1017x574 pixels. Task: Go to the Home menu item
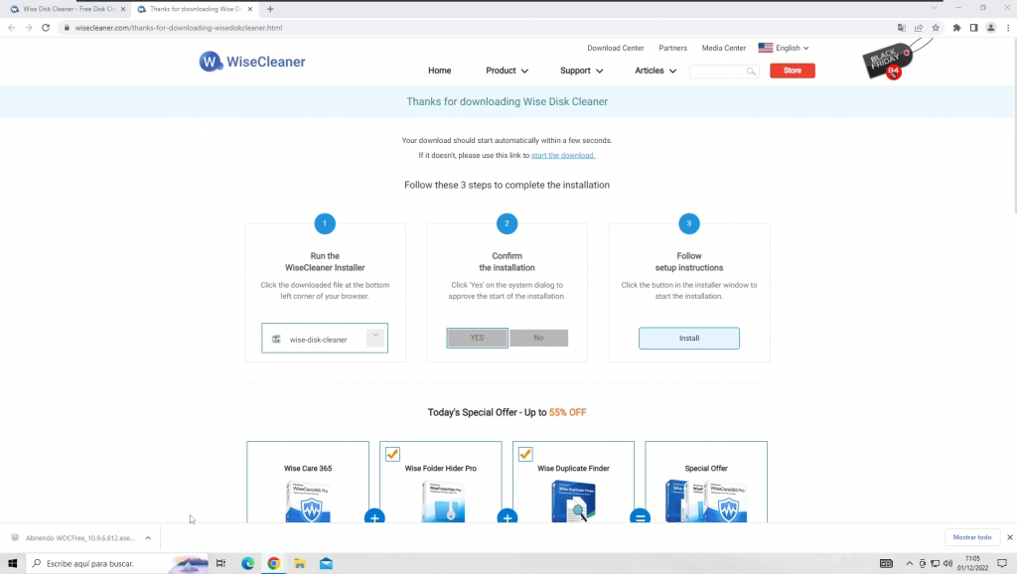coord(439,71)
